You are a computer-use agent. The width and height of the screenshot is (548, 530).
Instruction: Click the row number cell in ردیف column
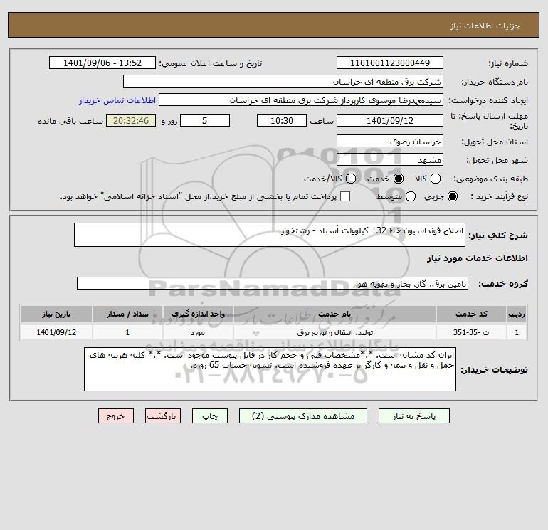click(517, 332)
